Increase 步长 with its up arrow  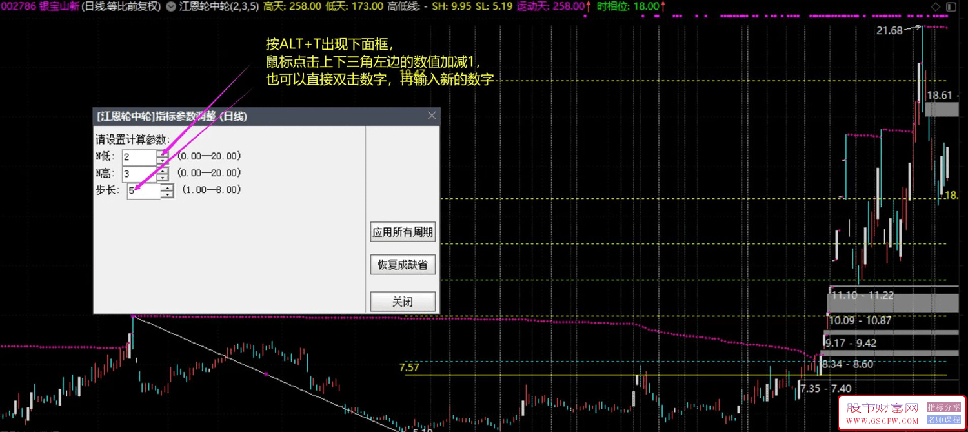(168, 187)
